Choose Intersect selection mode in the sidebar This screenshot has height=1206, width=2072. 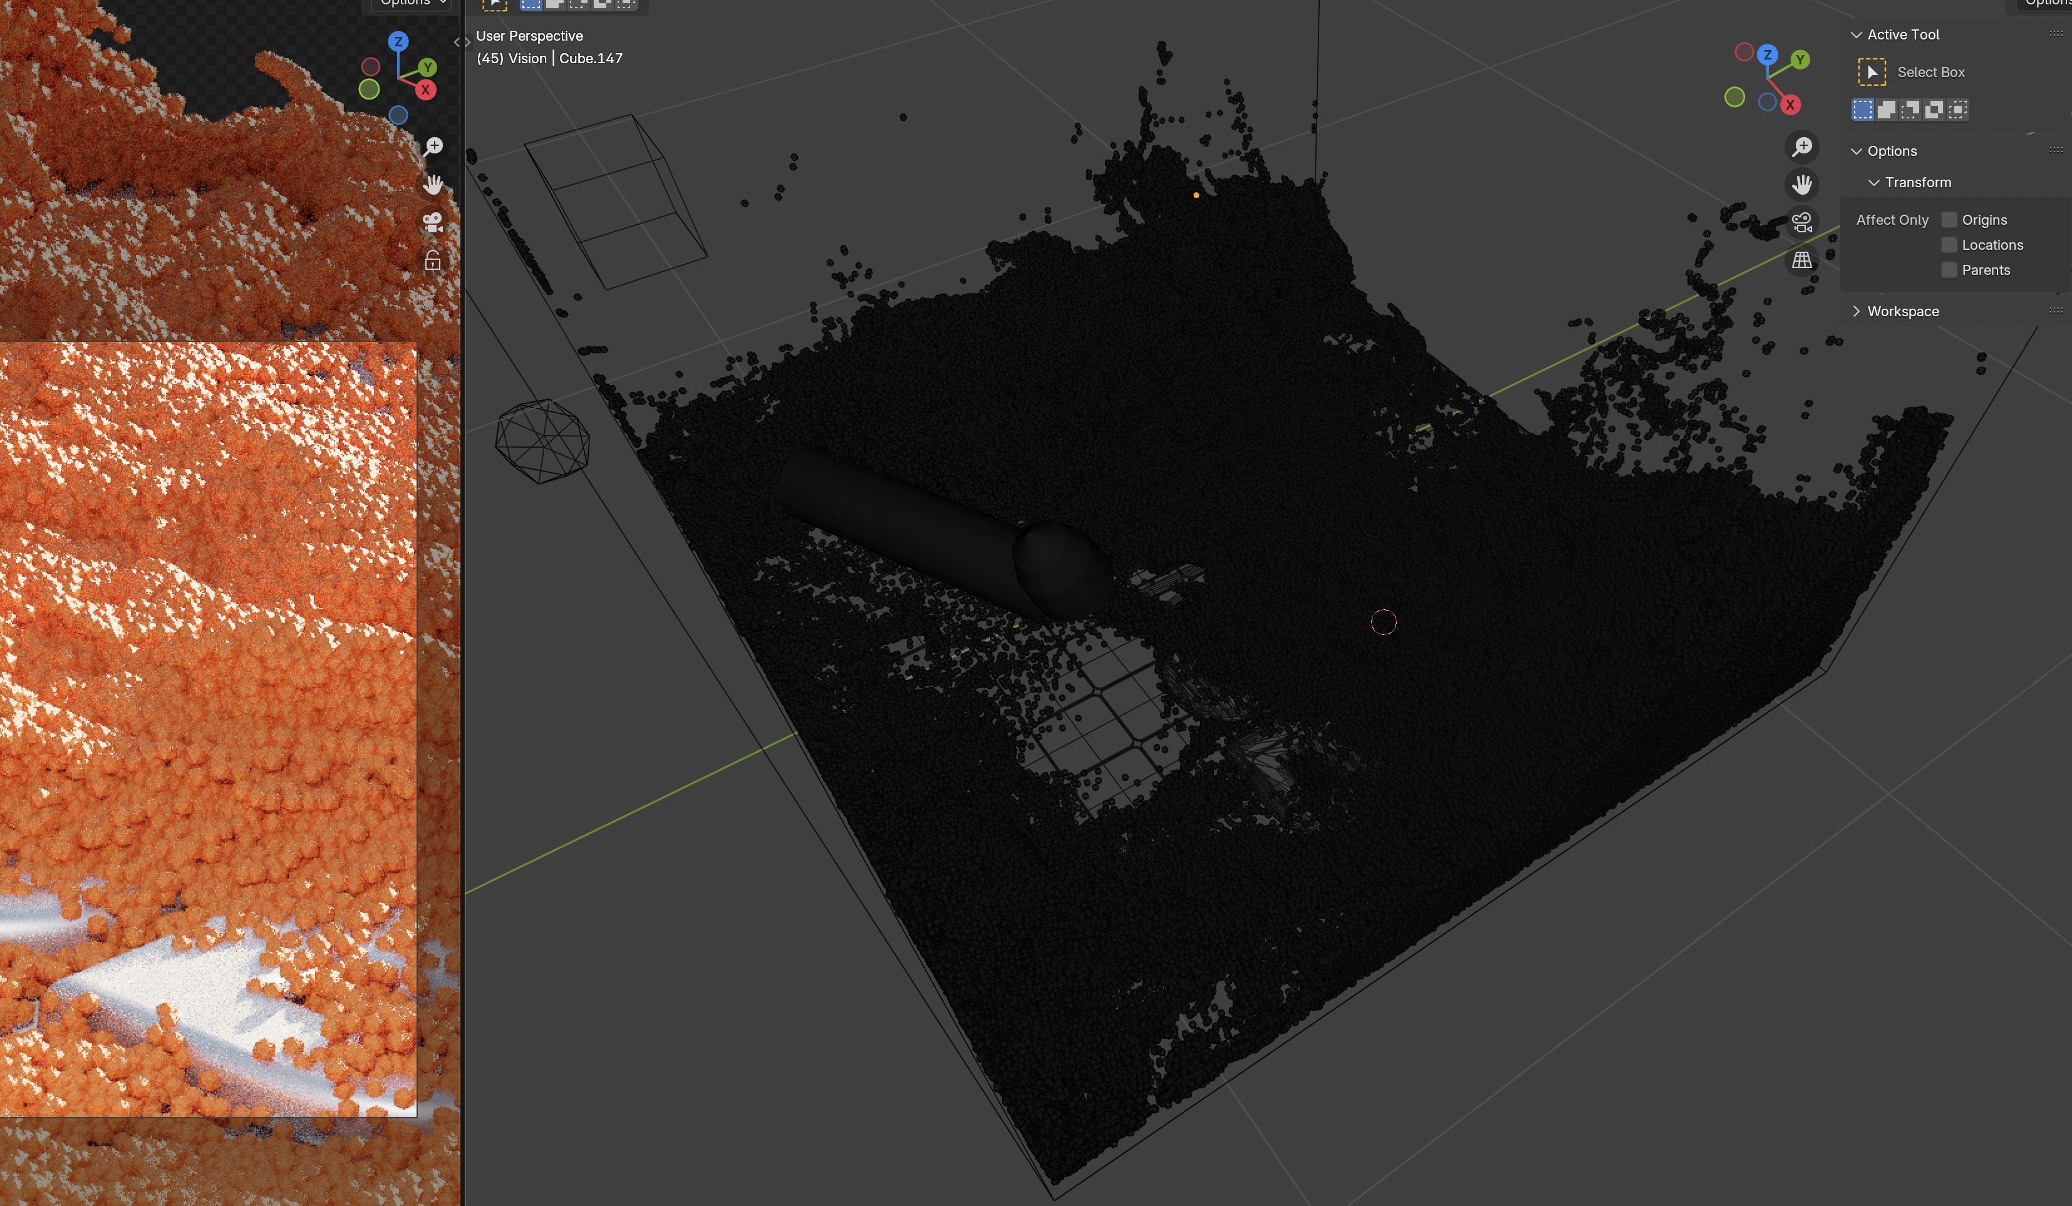click(1958, 110)
